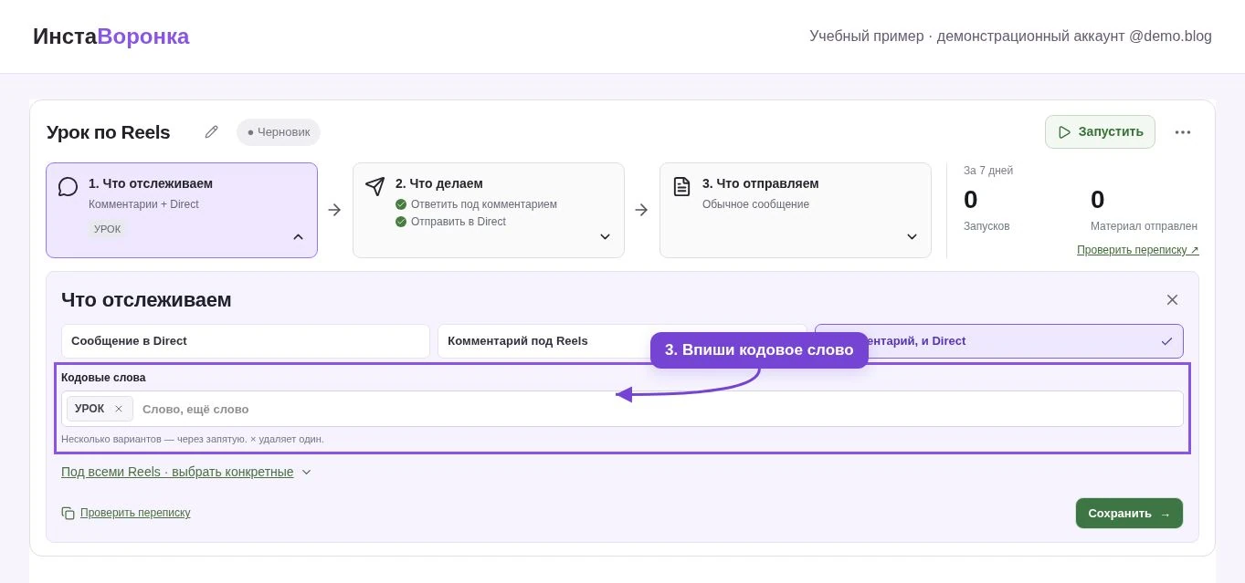Expand the Что отправляем step card

click(912, 237)
